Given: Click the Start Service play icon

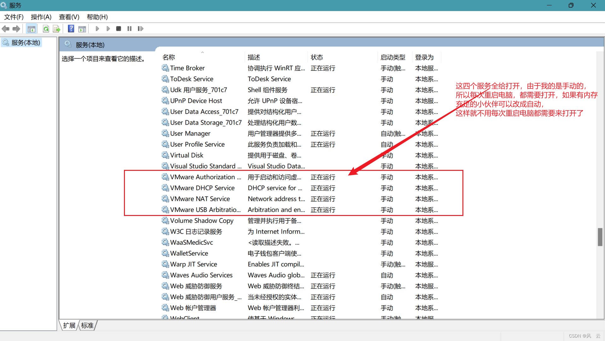Looking at the screenshot, I should point(97,29).
